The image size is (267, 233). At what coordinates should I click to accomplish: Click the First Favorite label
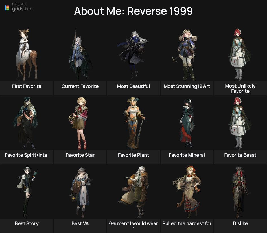click(27, 86)
